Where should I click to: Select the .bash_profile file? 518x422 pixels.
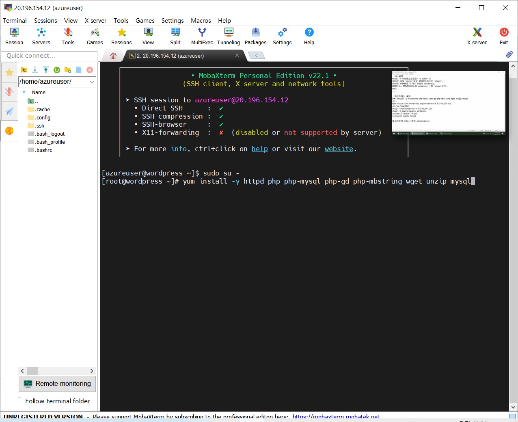[46, 142]
